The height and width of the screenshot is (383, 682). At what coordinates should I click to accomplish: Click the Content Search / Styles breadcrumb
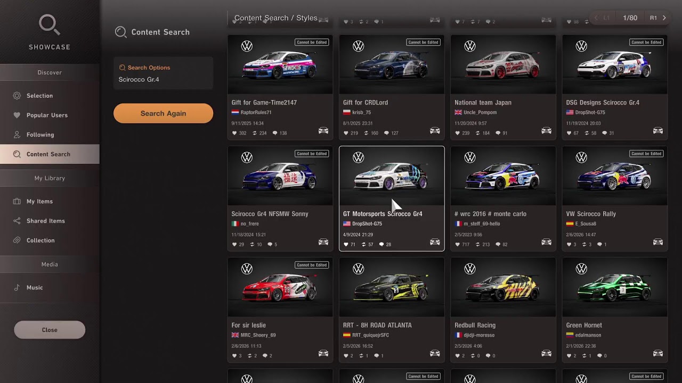coord(275,18)
